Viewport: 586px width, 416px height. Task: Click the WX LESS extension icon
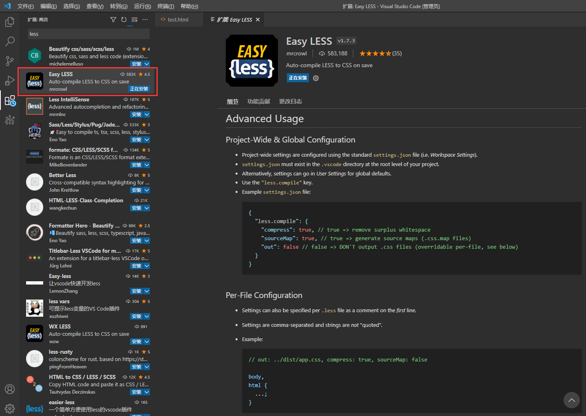35,333
